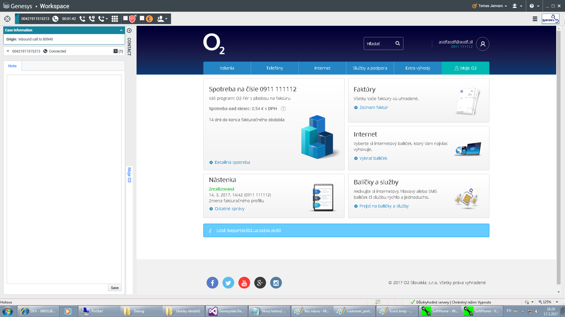Screen dimensions: 565x317
Task: Open the hamburger menu near Siebel
Action: click(535, 19)
